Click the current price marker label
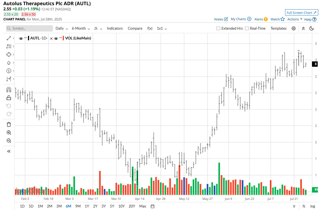 click(x=314, y=64)
